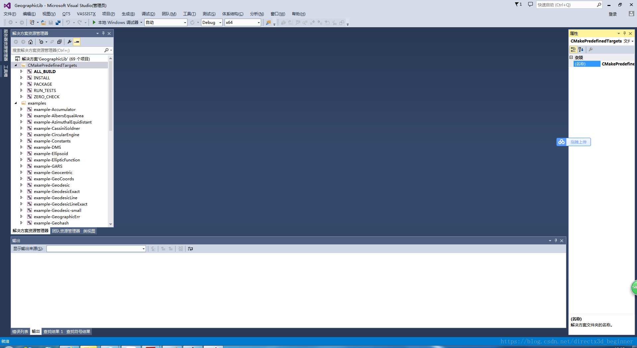Click the Categorized view icon in Properties

click(573, 49)
